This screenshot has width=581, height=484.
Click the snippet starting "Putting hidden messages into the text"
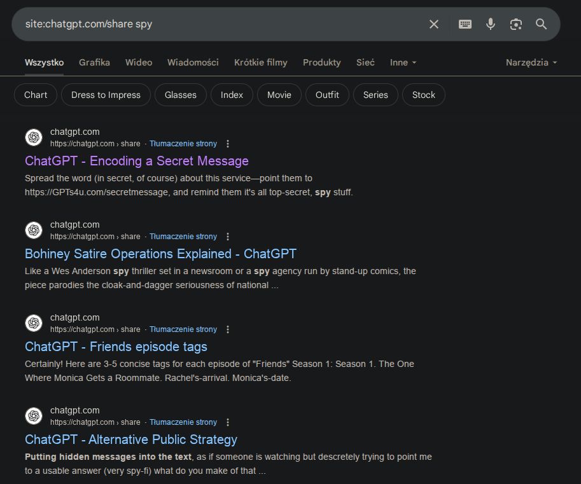[228, 464]
